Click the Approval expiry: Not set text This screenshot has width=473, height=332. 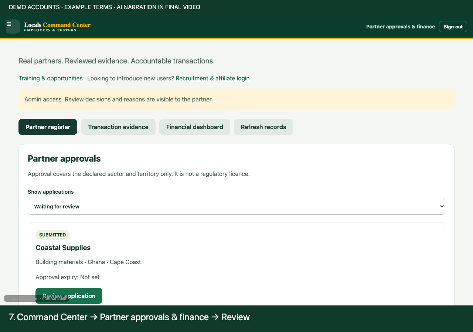coord(68,277)
